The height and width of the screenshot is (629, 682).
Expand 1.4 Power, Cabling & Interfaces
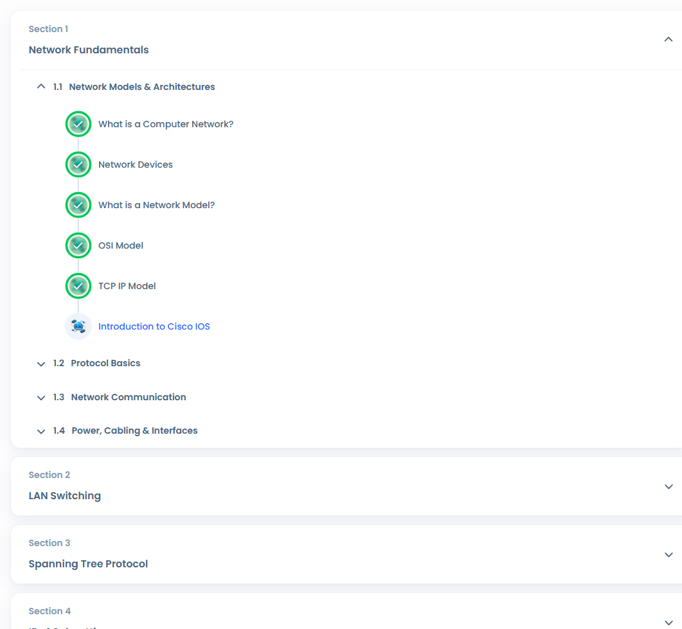point(41,431)
